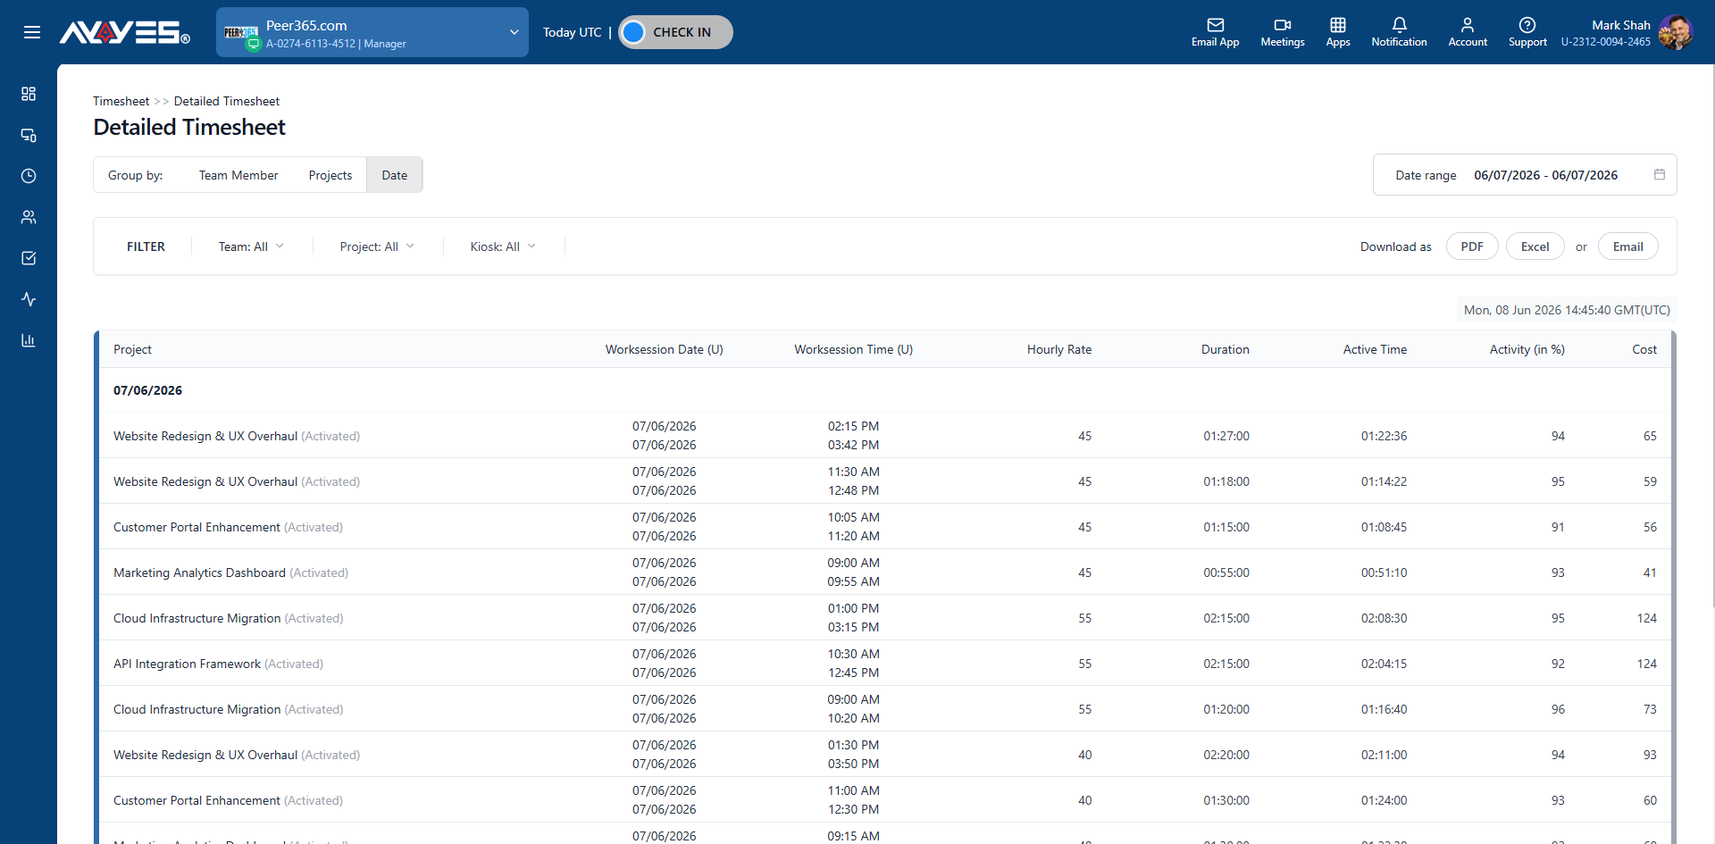Click the Activity (in %) column header
Viewport: 1715px width, 844px height.
[x=1527, y=349]
